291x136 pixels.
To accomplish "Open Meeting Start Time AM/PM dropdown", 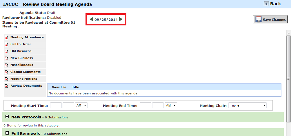I will 81,105.
